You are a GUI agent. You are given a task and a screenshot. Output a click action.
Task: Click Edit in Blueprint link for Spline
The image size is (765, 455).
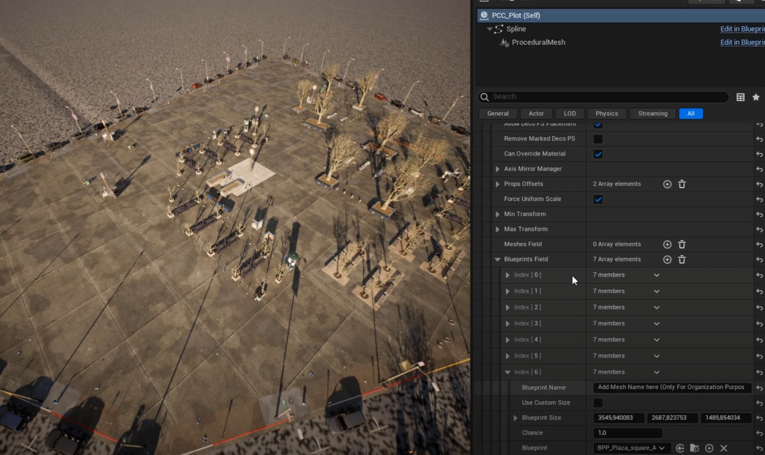click(742, 29)
